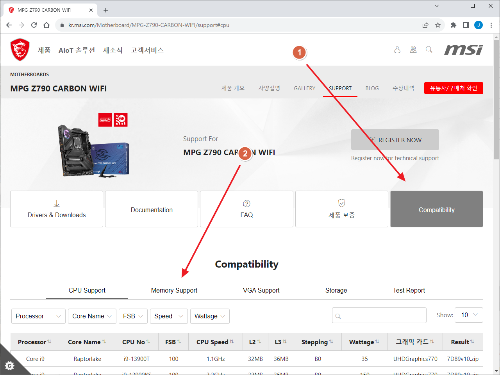Bookmark this page with star icon
Viewport: 500px width, 375px height.
(438, 25)
